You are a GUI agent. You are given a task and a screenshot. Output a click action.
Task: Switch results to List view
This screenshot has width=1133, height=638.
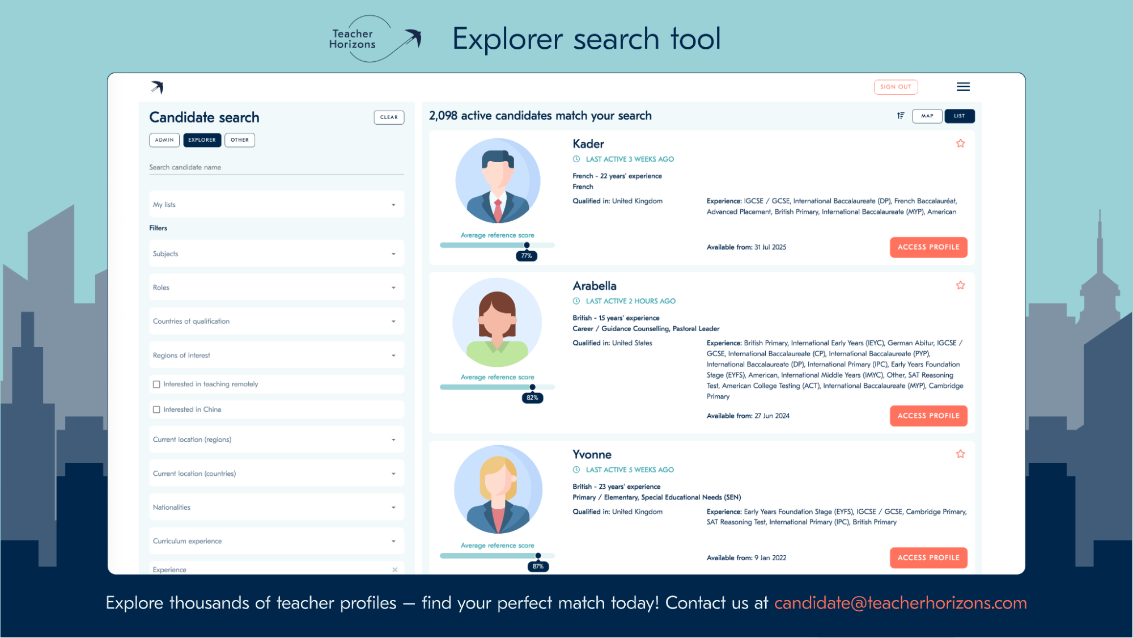[959, 116]
